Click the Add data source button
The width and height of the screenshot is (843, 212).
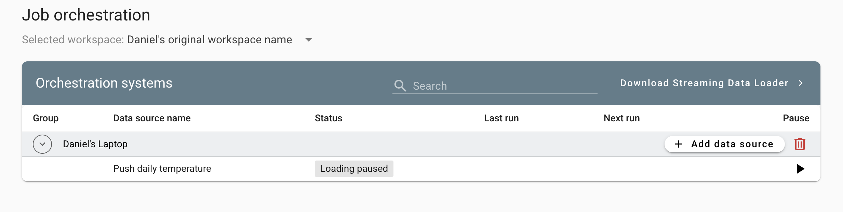(x=724, y=144)
